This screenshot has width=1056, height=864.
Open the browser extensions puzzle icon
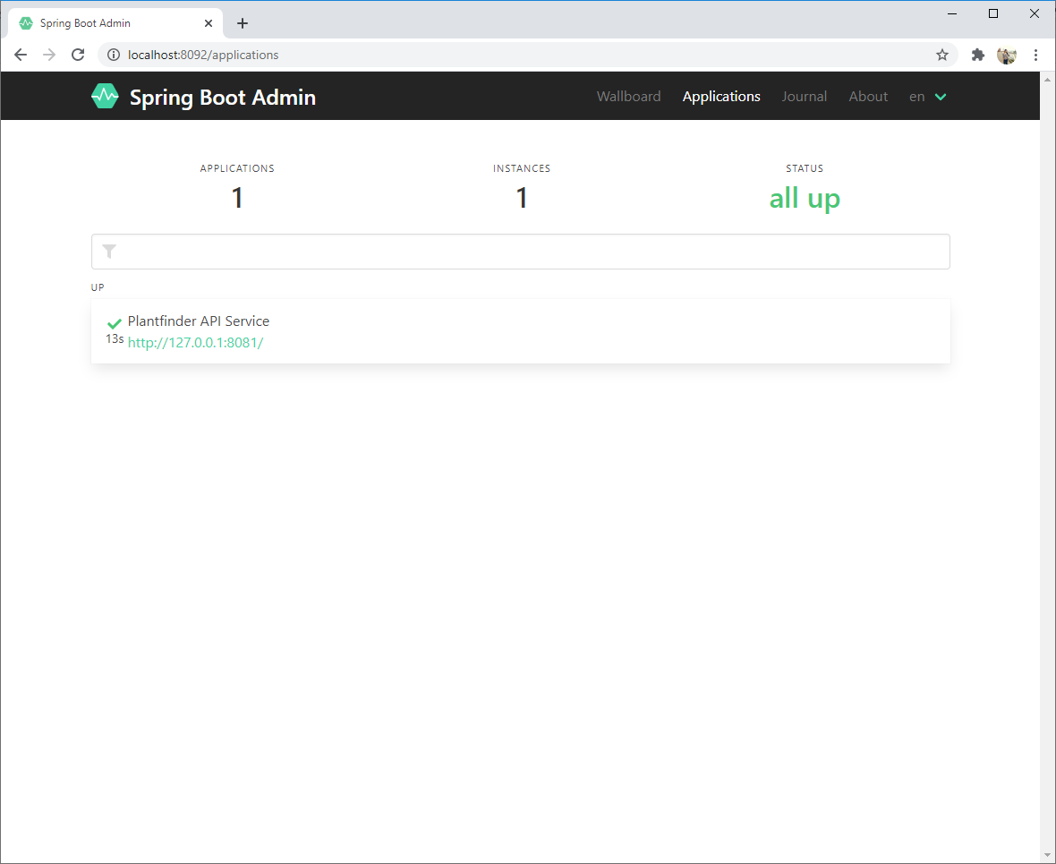tap(977, 55)
